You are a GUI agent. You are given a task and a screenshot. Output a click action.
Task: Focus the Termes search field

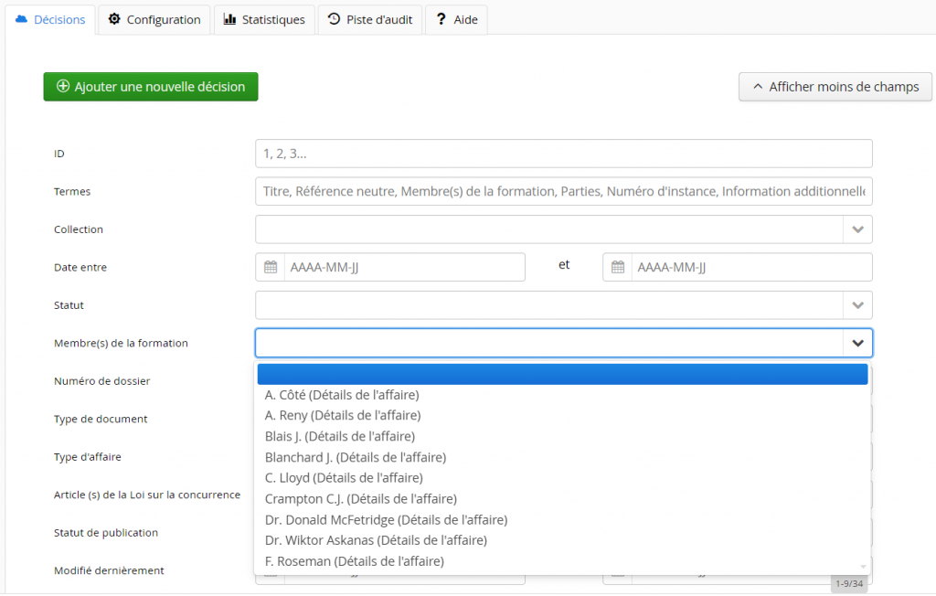[563, 192]
